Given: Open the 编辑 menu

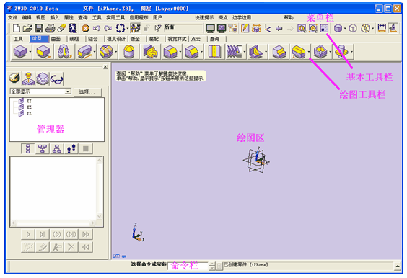Looking at the screenshot, I should tap(27, 17).
